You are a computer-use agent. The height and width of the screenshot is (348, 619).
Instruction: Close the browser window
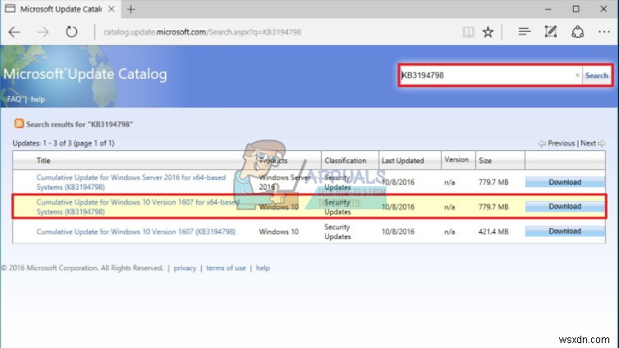pos(603,9)
